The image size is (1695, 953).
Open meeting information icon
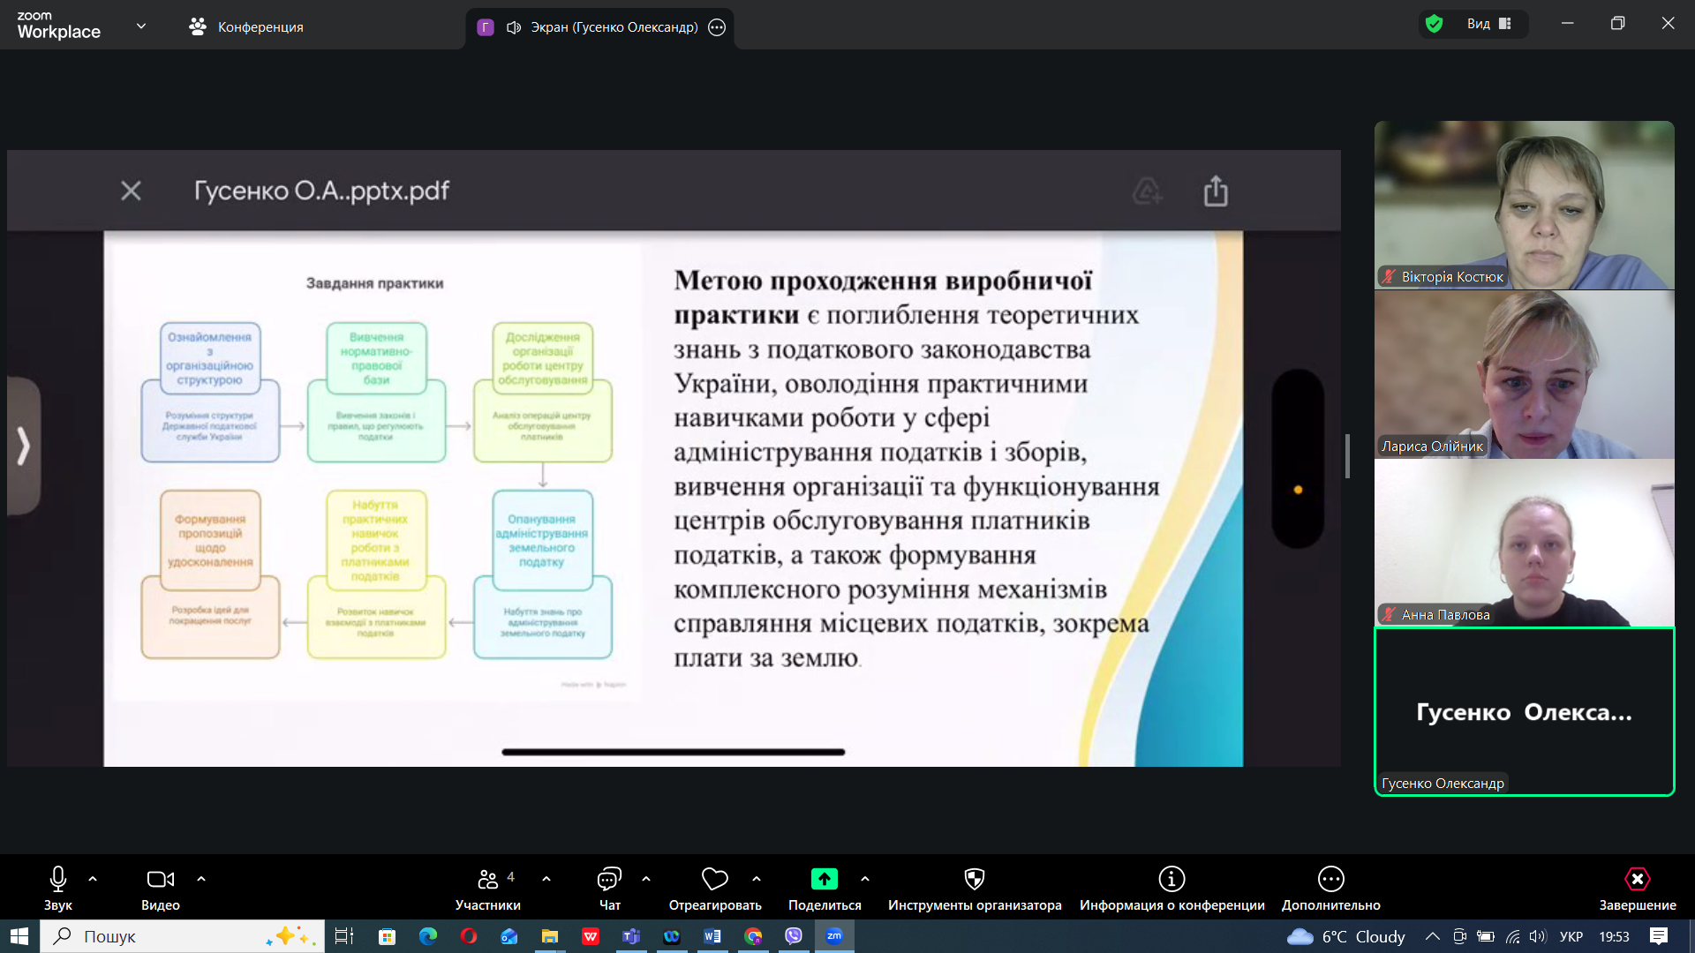coord(1171,879)
